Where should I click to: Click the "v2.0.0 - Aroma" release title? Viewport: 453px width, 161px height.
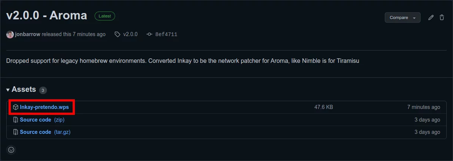(x=47, y=16)
